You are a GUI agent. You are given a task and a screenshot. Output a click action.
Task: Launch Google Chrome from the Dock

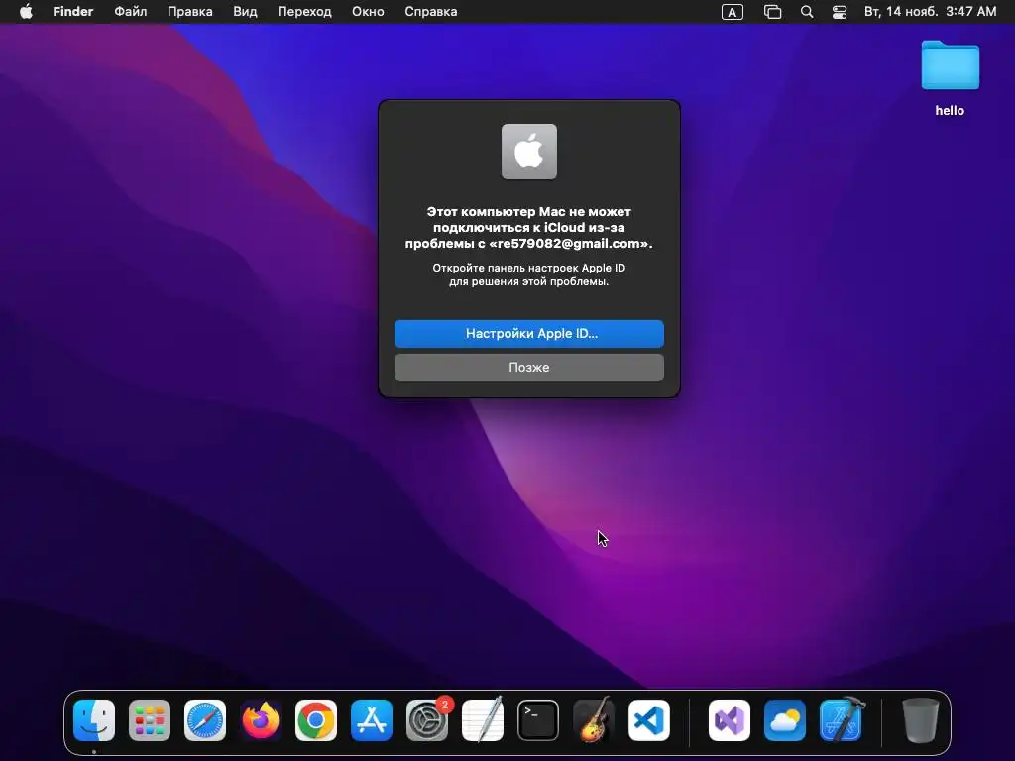coord(316,720)
